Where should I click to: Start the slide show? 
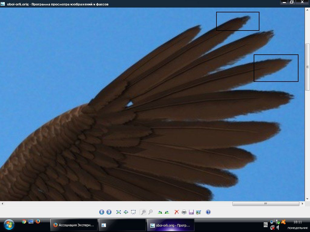(133, 212)
